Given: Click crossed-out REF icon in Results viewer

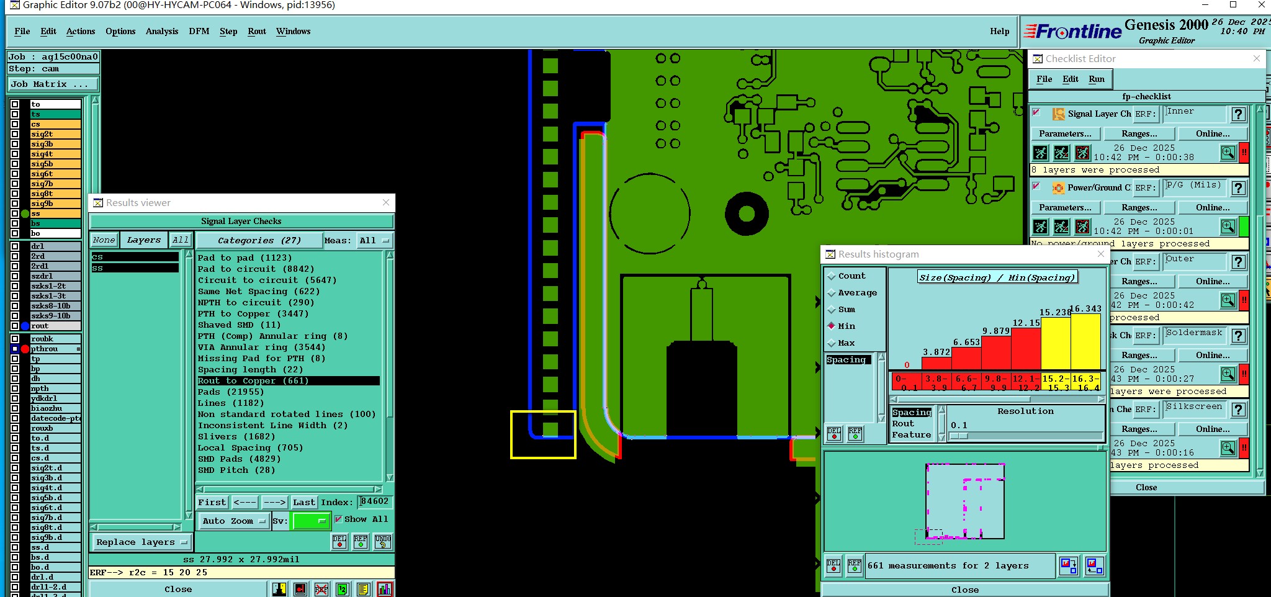Looking at the screenshot, I should (321, 589).
